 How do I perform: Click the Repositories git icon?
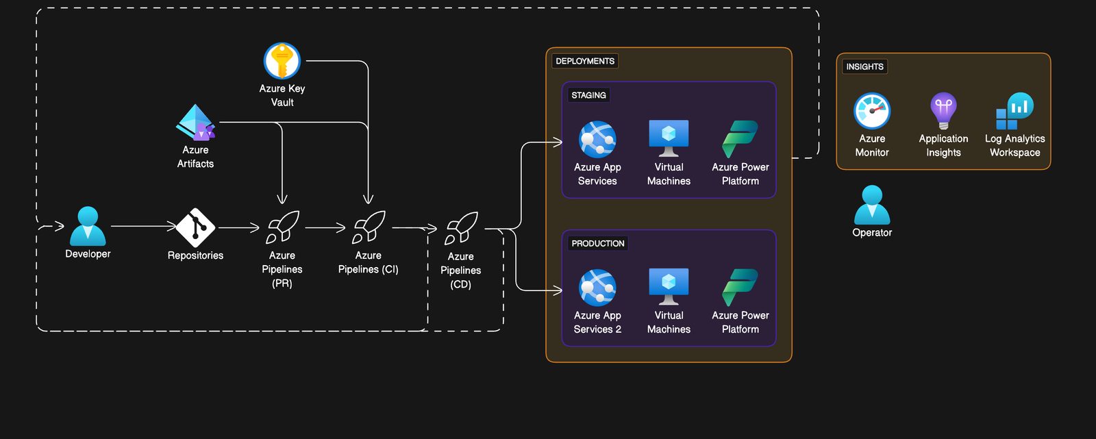196,227
